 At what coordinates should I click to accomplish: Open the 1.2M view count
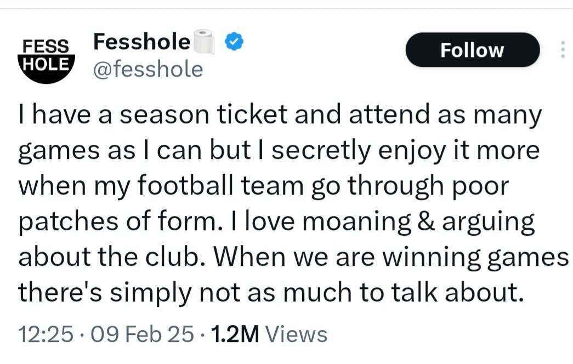coord(235,334)
